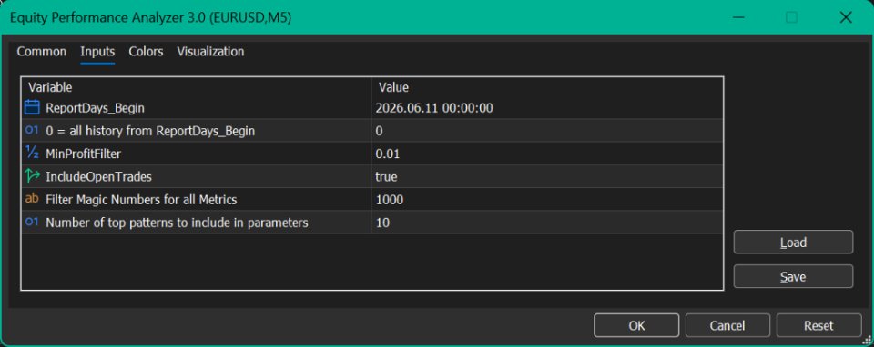Click the Cancel button

click(x=727, y=325)
